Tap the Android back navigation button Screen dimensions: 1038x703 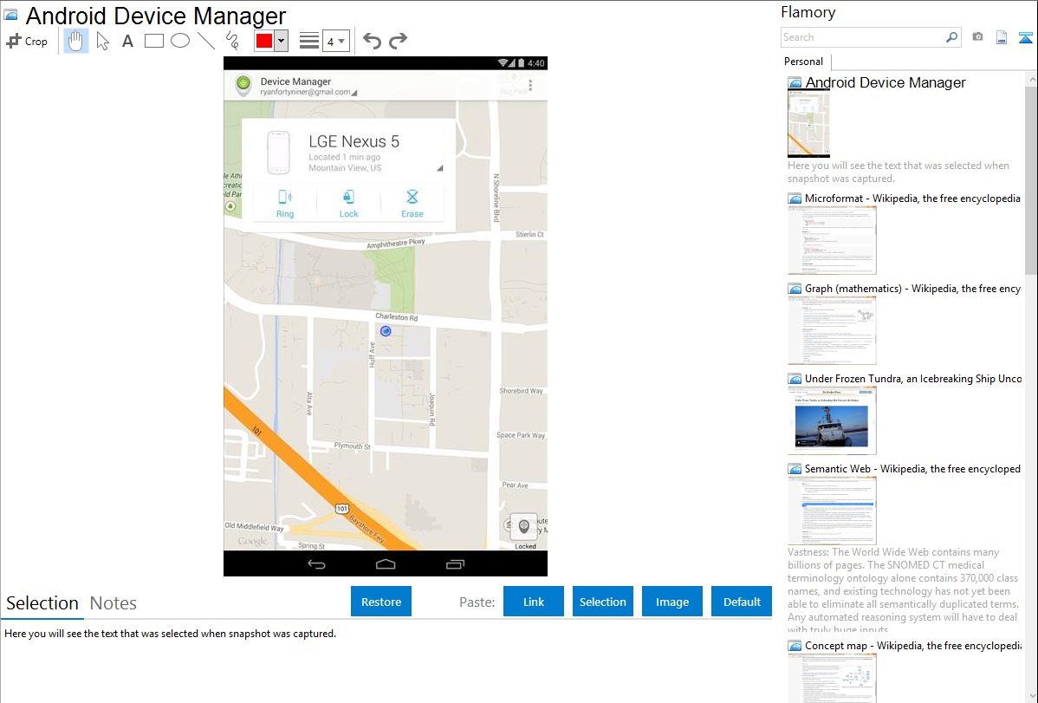click(316, 564)
